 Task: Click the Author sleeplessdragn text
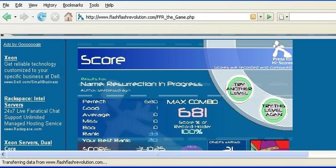point(105,90)
